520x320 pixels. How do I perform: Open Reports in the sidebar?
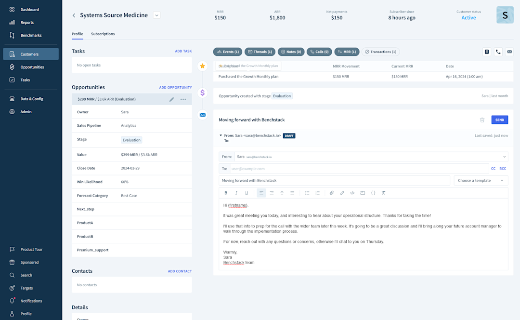coord(27,23)
